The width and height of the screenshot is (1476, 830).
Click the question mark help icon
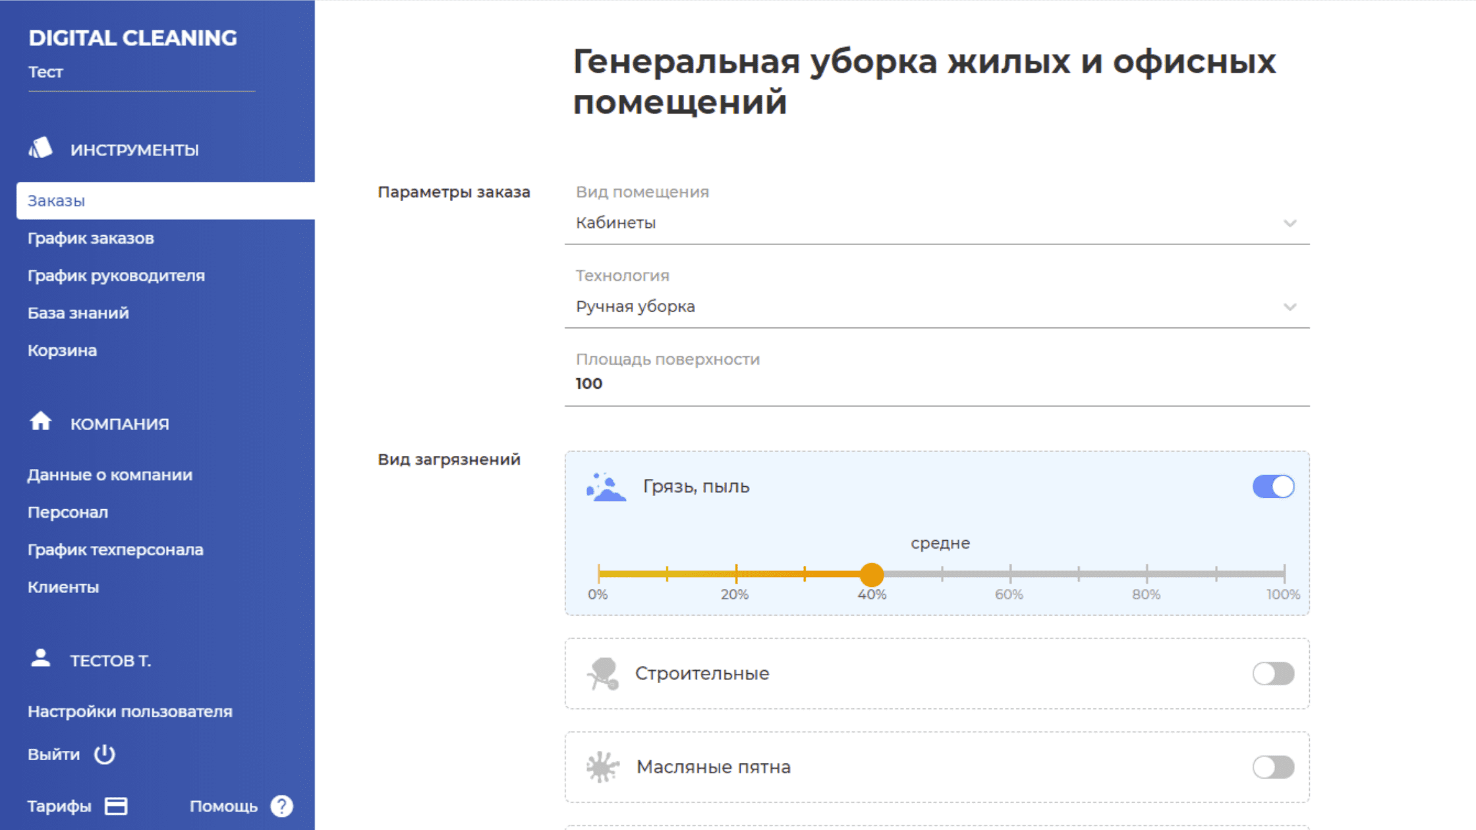coord(282,806)
